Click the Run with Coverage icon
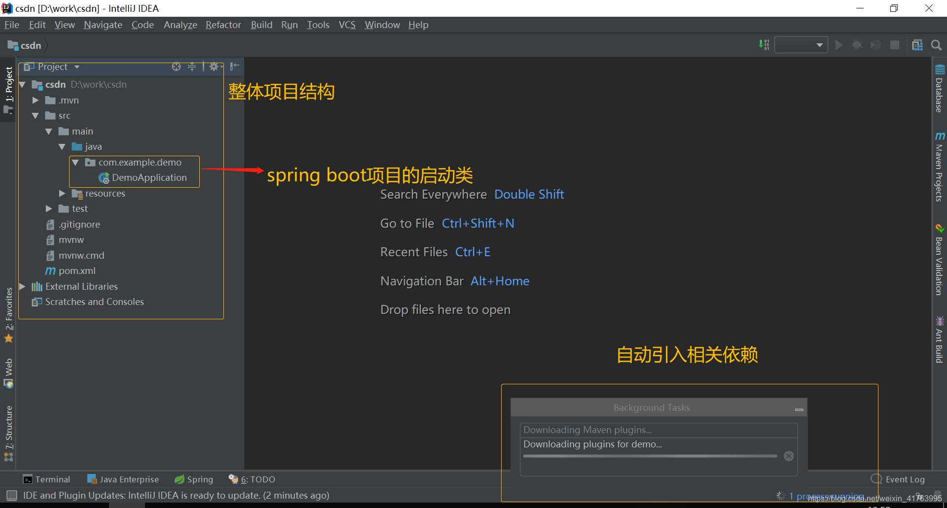Viewport: 947px width, 508px height. (876, 45)
